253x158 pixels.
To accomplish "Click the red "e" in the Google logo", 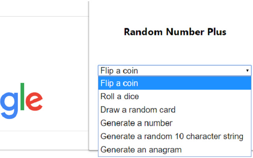I will tap(34, 101).
